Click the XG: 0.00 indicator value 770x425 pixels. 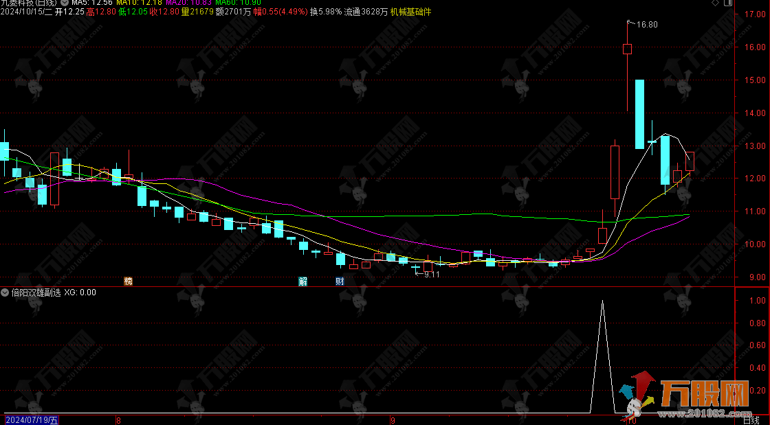coord(80,292)
